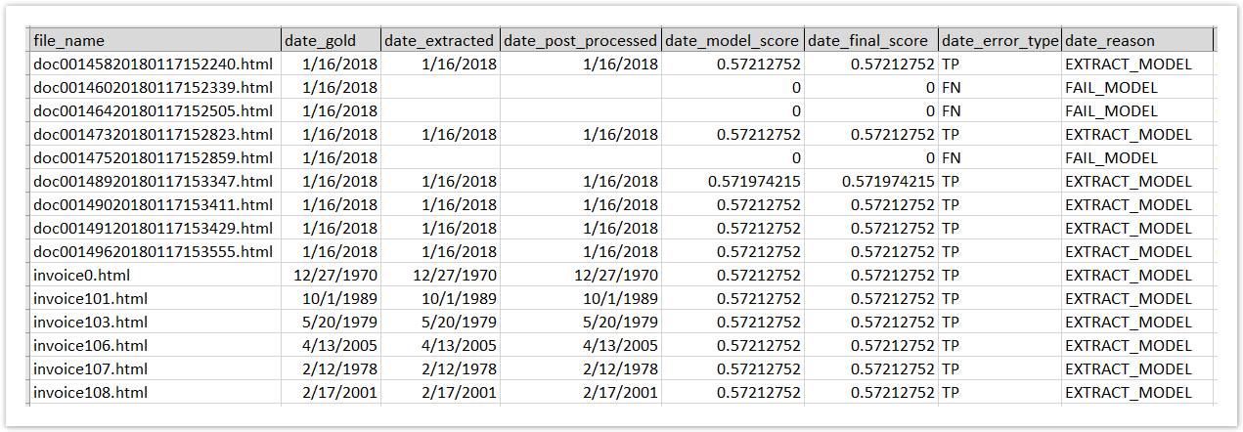
Task: Select the first FAIL_MODEL reason cell
Action: [x=1138, y=88]
